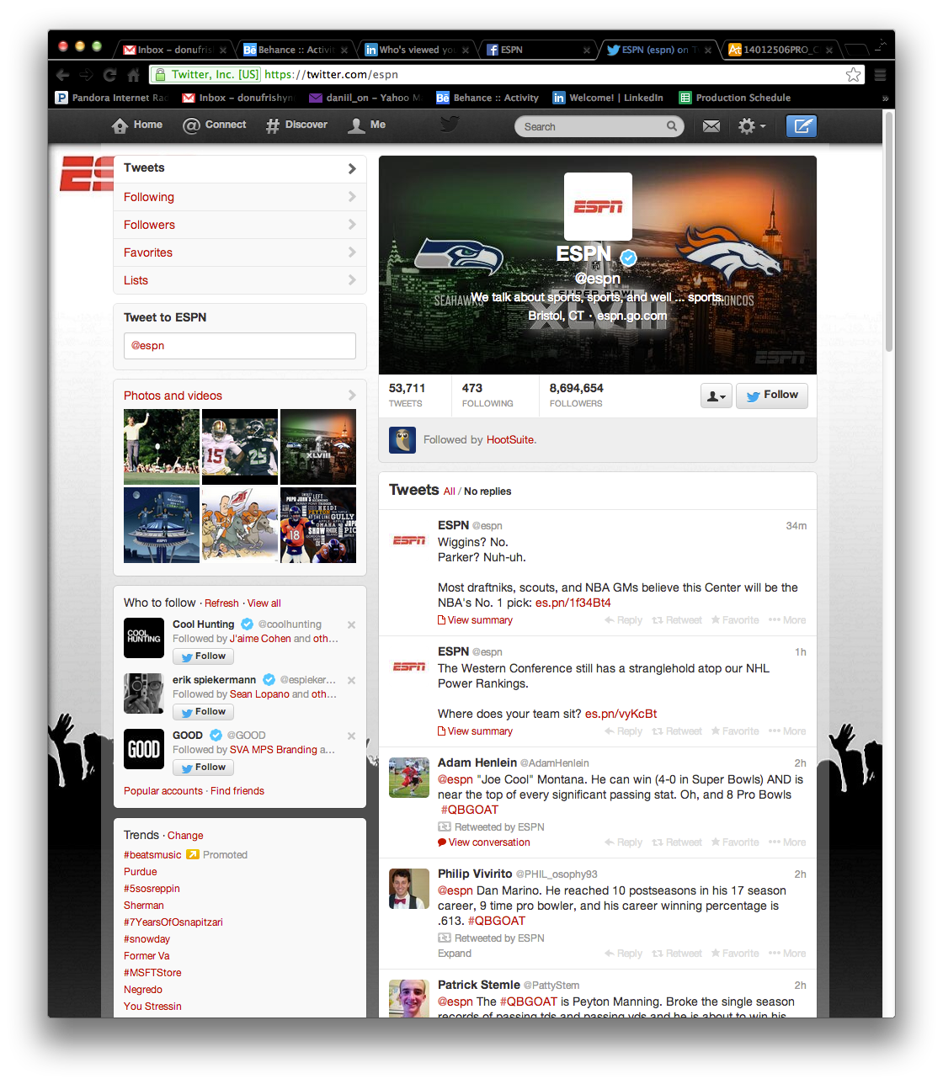Screen dimensions: 943x1084
Task: Click the page vertical scrollbar
Action: pos(889,231)
